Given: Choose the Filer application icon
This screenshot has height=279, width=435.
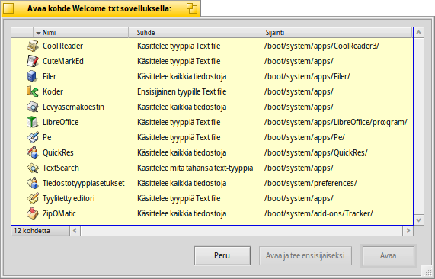Looking at the screenshot, I should point(33,76).
